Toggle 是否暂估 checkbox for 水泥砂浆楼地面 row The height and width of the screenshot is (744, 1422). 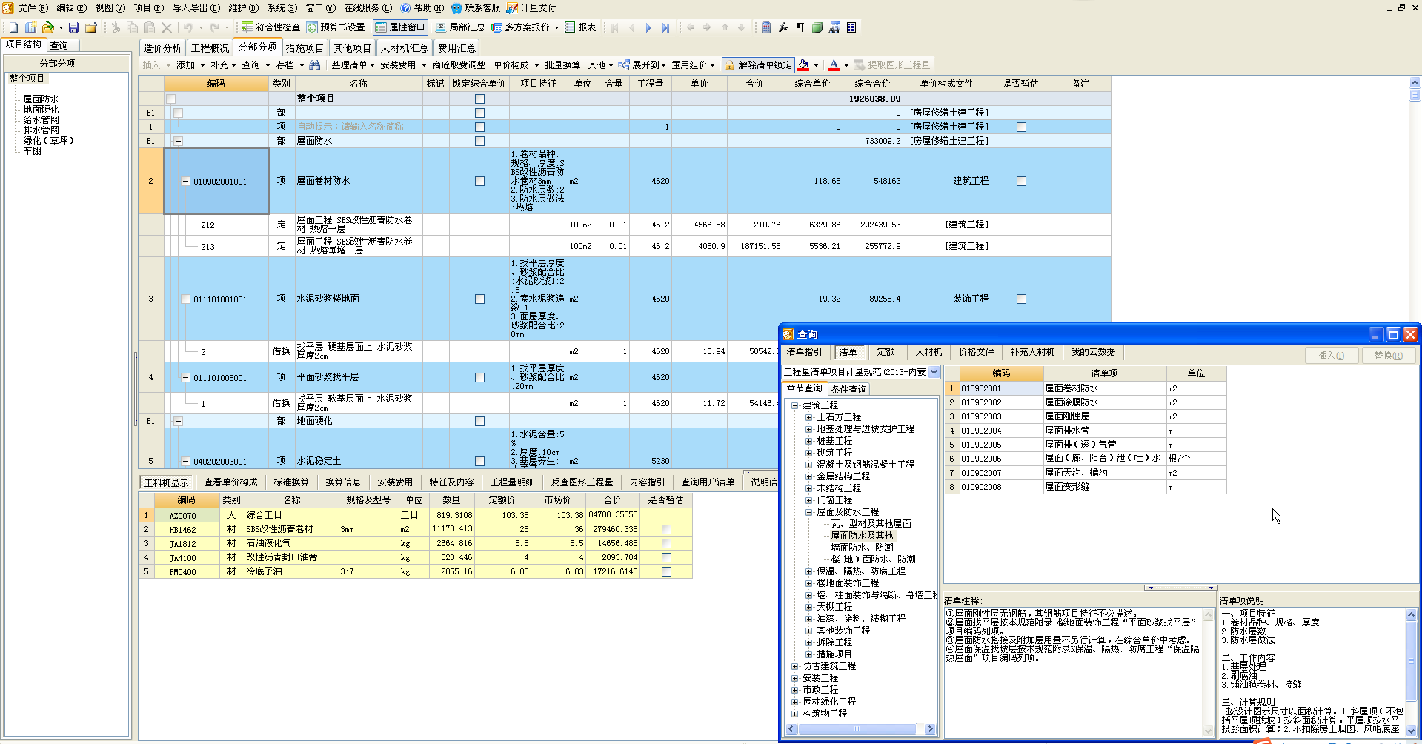pyautogui.click(x=1021, y=299)
